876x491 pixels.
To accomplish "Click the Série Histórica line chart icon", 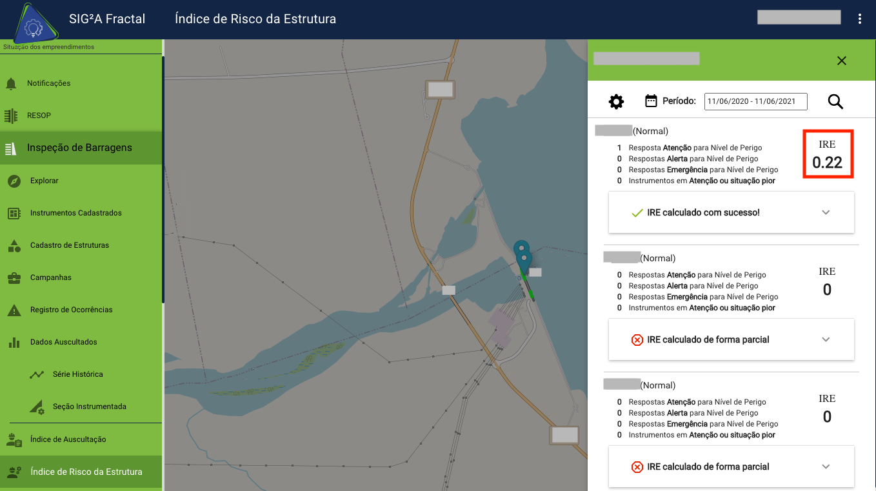I will pos(37,374).
